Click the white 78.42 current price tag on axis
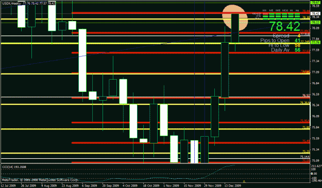Screen dimensions: 322x188 (x=315, y=13)
